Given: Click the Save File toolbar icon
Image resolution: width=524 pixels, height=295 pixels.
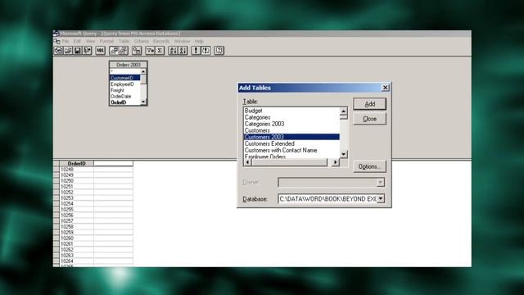Looking at the screenshot, I should (77, 51).
